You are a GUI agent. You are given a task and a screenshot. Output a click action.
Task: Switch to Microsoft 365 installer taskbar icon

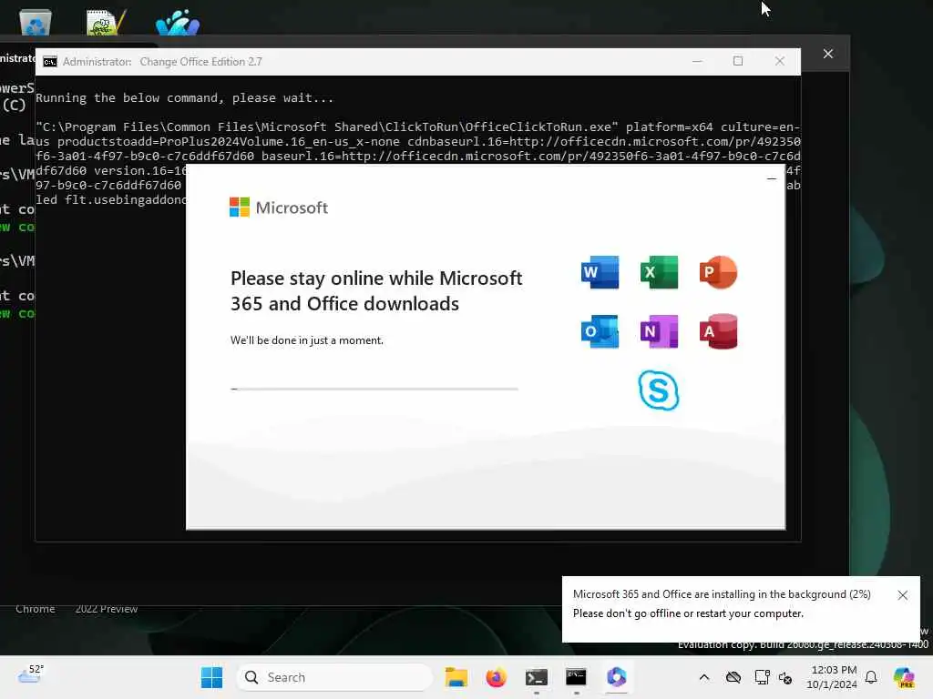(x=617, y=677)
